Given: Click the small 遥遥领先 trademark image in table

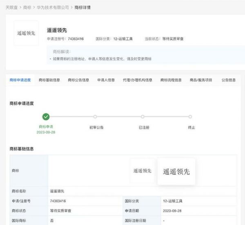Looking at the screenshot, I should tap(142, 170).
